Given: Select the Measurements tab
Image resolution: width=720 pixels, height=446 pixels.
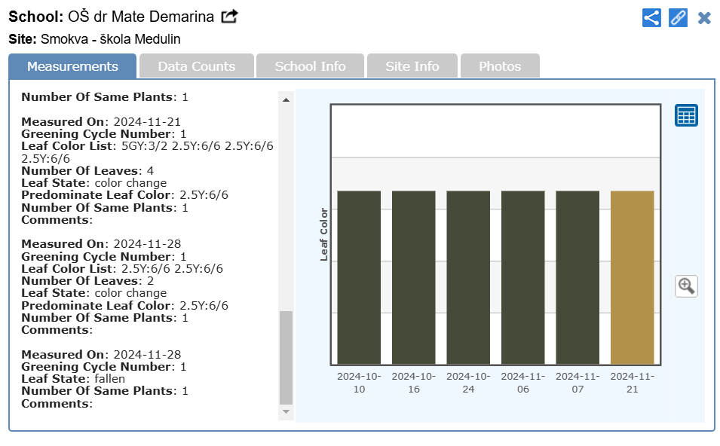Looking at the screenshot, I should [72, 66].
